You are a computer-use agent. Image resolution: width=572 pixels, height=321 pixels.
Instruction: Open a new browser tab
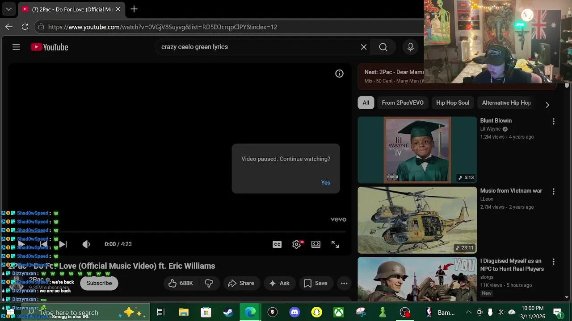click(x=134, y=9)
